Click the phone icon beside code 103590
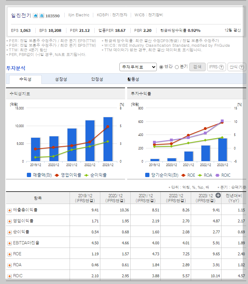This screenshot has height=284, width=248. (42, 16)
